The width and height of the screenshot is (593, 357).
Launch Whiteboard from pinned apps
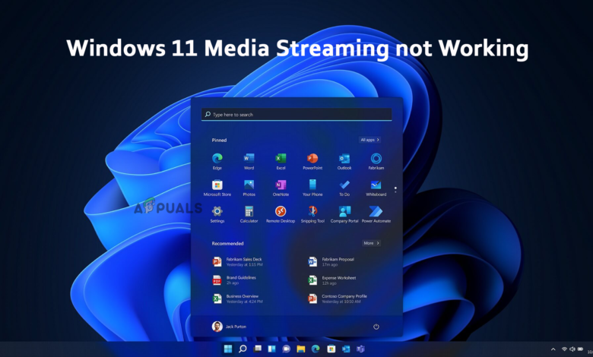[x=376, y=188]
